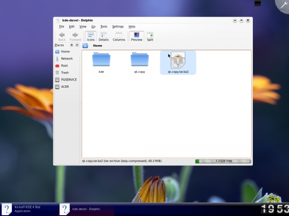This screenshot has width=289, height=216.
Task: Open Root in Places panel
Action: click(x=64, y=66)
